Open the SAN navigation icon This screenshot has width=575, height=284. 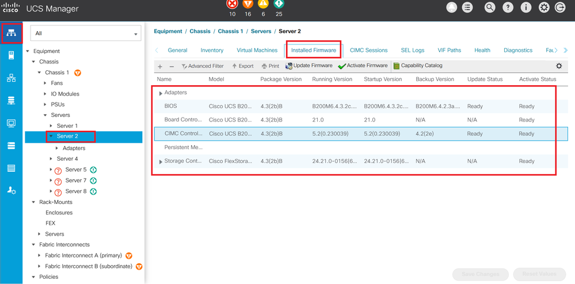pyautogui.click(x=12, y=100)
